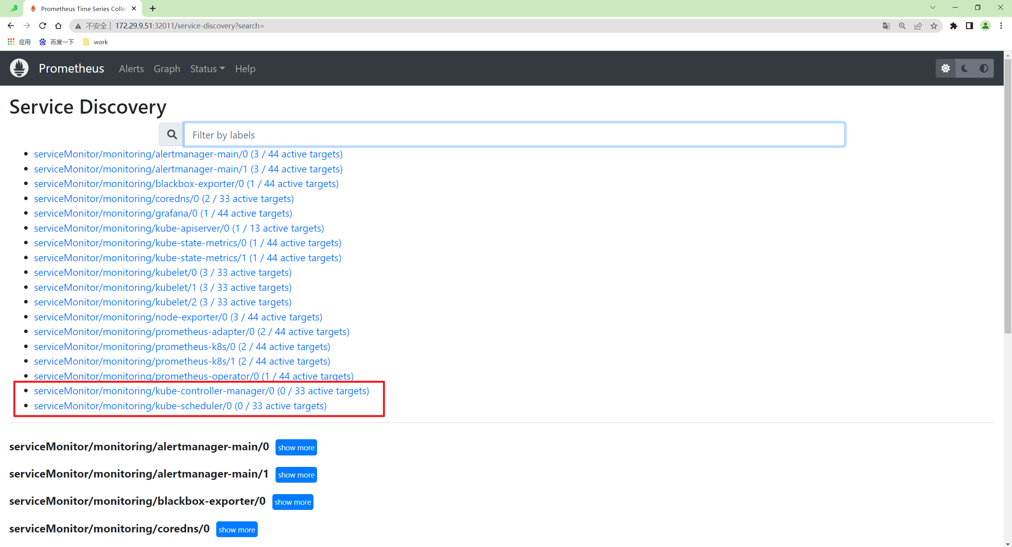This screenshot has height=547, width=1012.
Task: Show more for alertmanager-main/0
Action: coord(296,447)
